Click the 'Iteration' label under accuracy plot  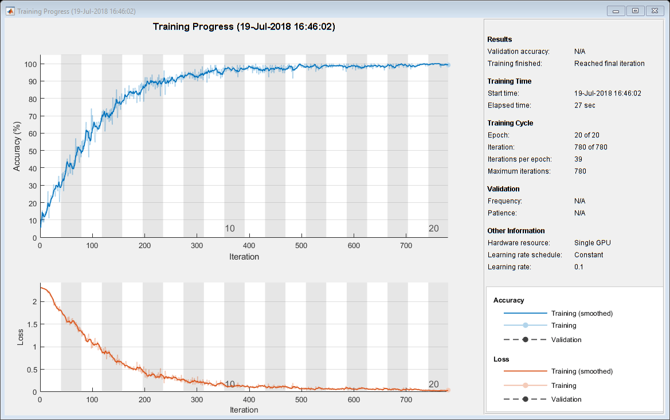(x=244, y=257)
